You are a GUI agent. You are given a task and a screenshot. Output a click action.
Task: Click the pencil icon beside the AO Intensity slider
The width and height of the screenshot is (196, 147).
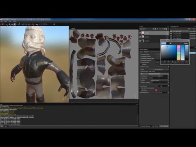[x=168, y=76]
